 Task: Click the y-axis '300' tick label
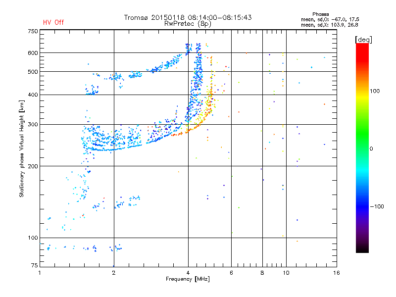(33, 125)
